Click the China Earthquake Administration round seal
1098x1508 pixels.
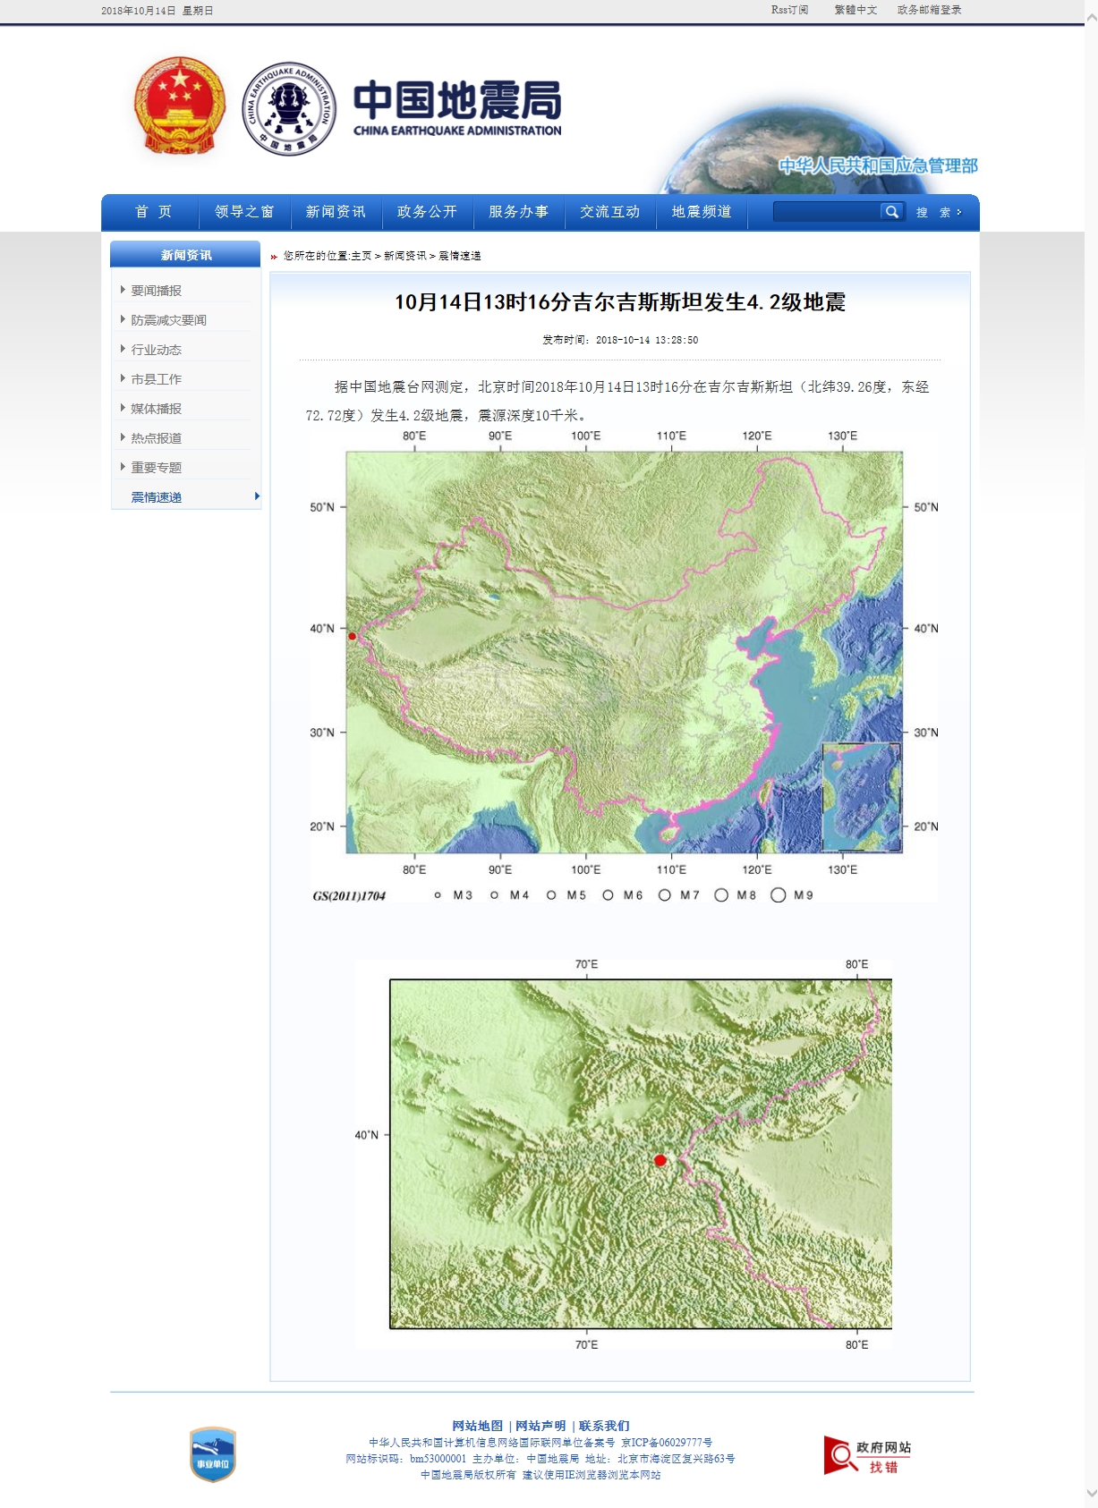coord(289,109)
